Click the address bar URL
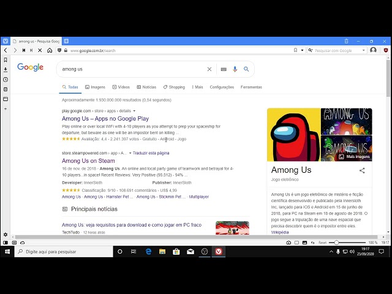392x294 pixels. [92, 50]
